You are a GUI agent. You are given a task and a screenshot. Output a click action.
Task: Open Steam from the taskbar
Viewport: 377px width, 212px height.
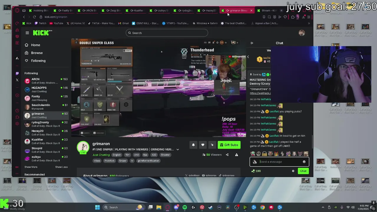tap(211, 207)
